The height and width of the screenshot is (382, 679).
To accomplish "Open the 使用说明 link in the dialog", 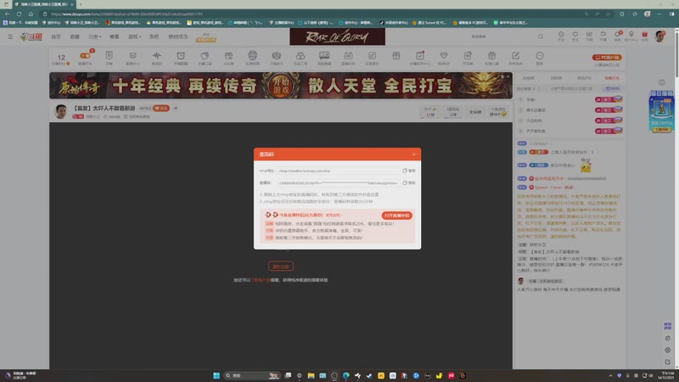I will [333, 215].
